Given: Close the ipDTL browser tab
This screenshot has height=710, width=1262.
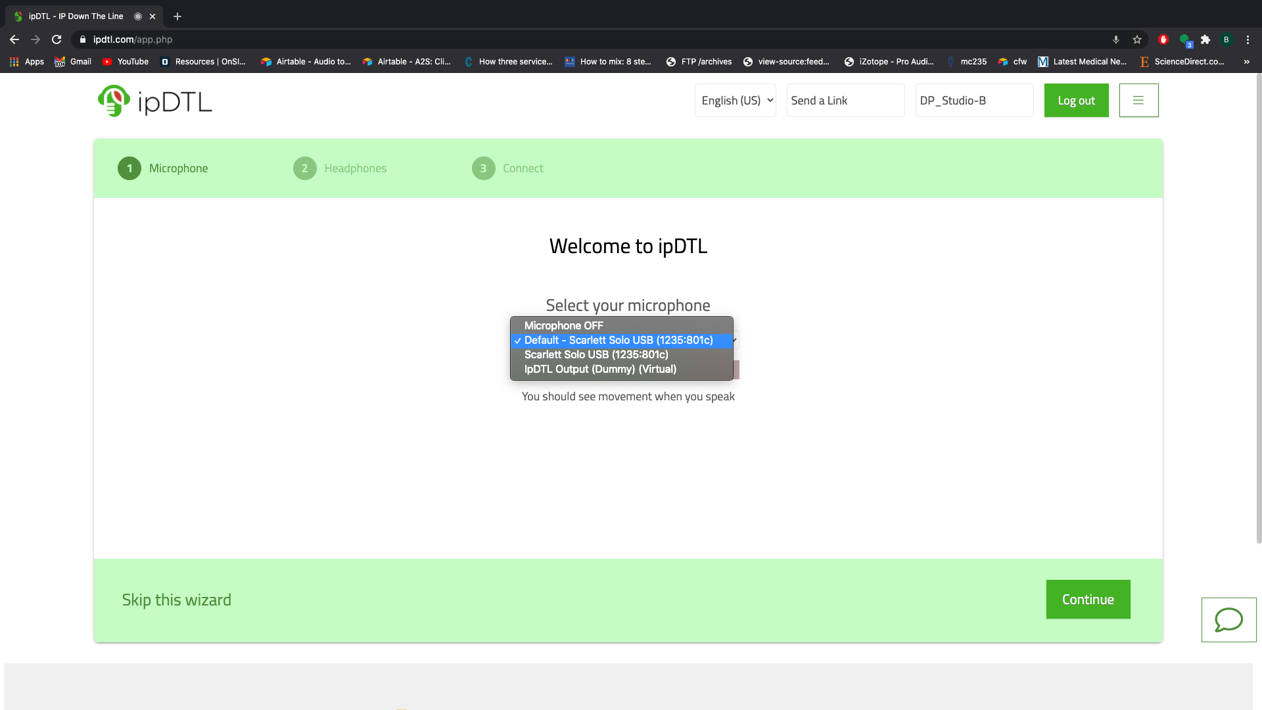Looking at the screenshot, I should click(x=152, y=16).
